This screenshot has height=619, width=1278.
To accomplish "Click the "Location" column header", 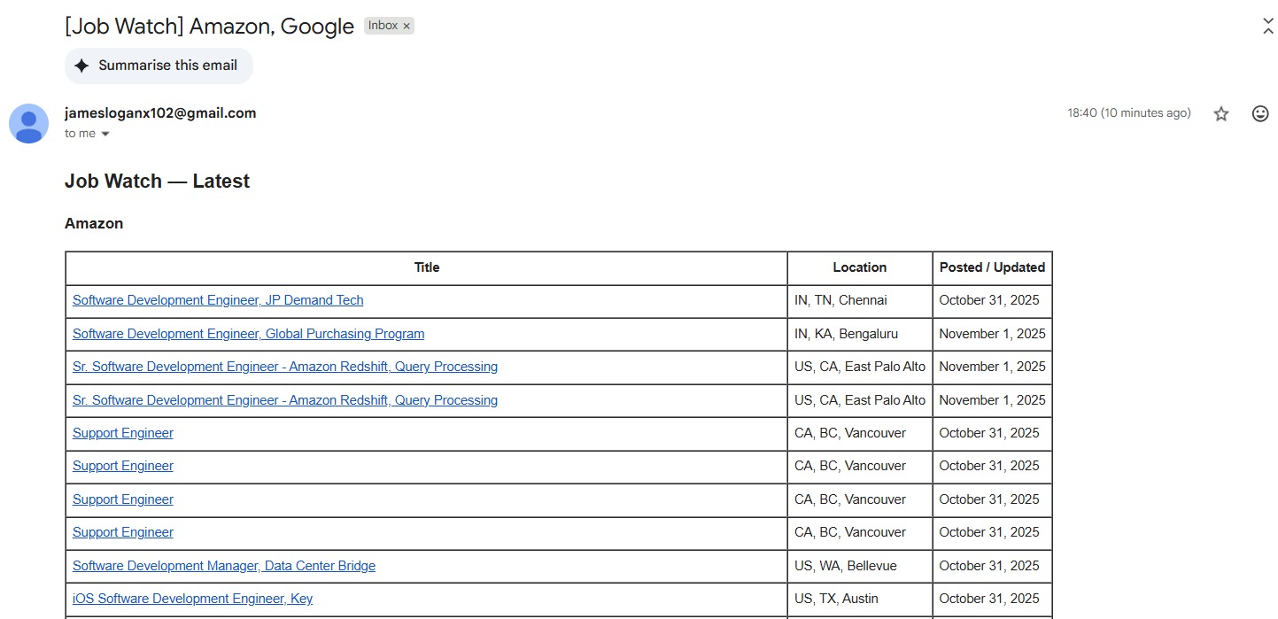I will 859,267.
